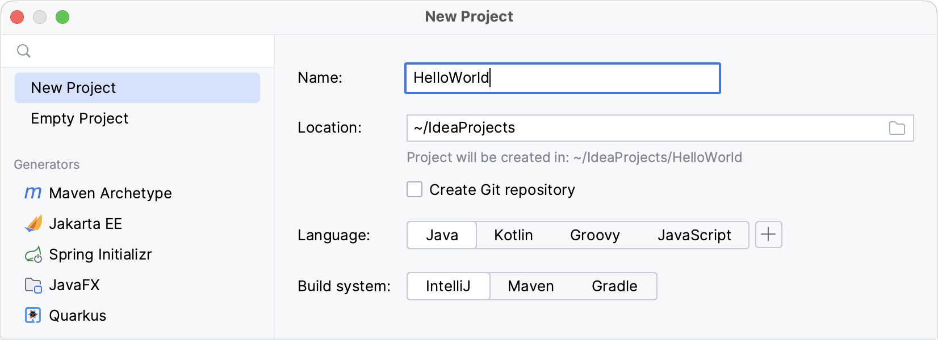Screen dimensions: 938x340
Task: Click the Name: label
Action: [320, 78]
